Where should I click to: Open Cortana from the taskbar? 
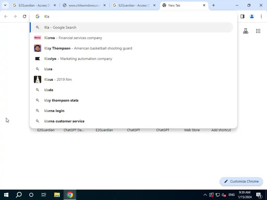tap(31, 195)
